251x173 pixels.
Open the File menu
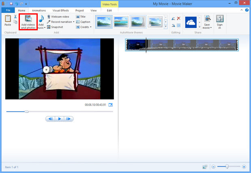click(8, 11)
